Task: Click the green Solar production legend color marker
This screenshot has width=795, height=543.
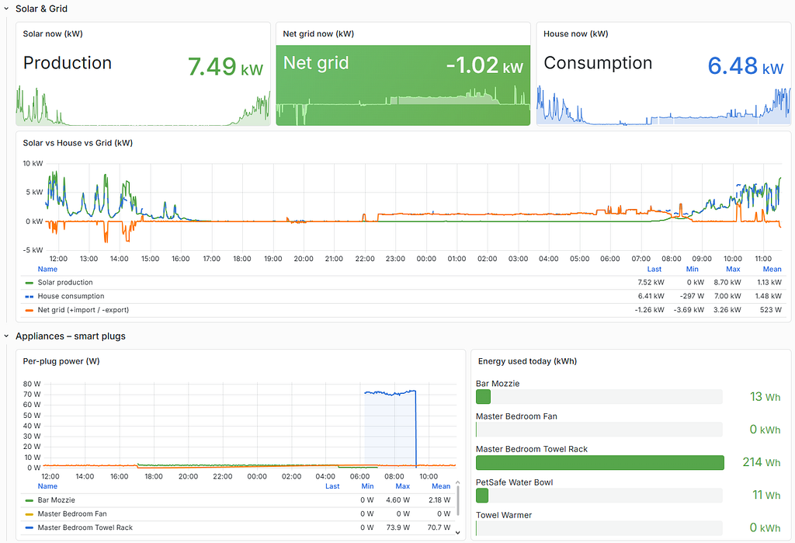Action: pos(30,283)
